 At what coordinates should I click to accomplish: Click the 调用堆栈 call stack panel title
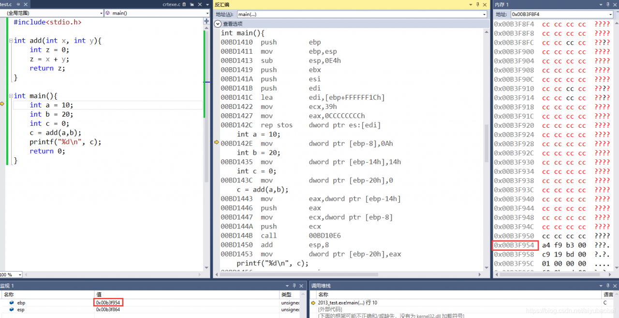[x=321, y=286]
